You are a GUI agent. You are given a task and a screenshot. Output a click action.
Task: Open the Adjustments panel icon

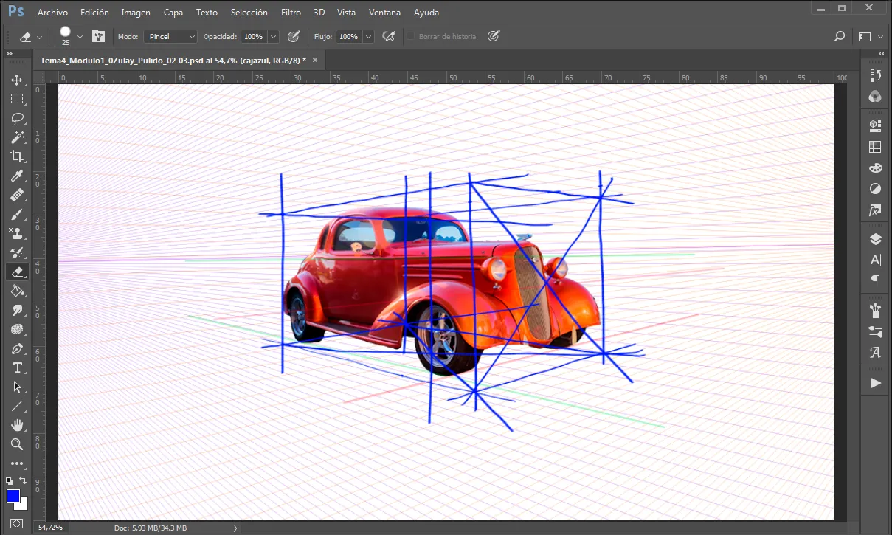876,189
